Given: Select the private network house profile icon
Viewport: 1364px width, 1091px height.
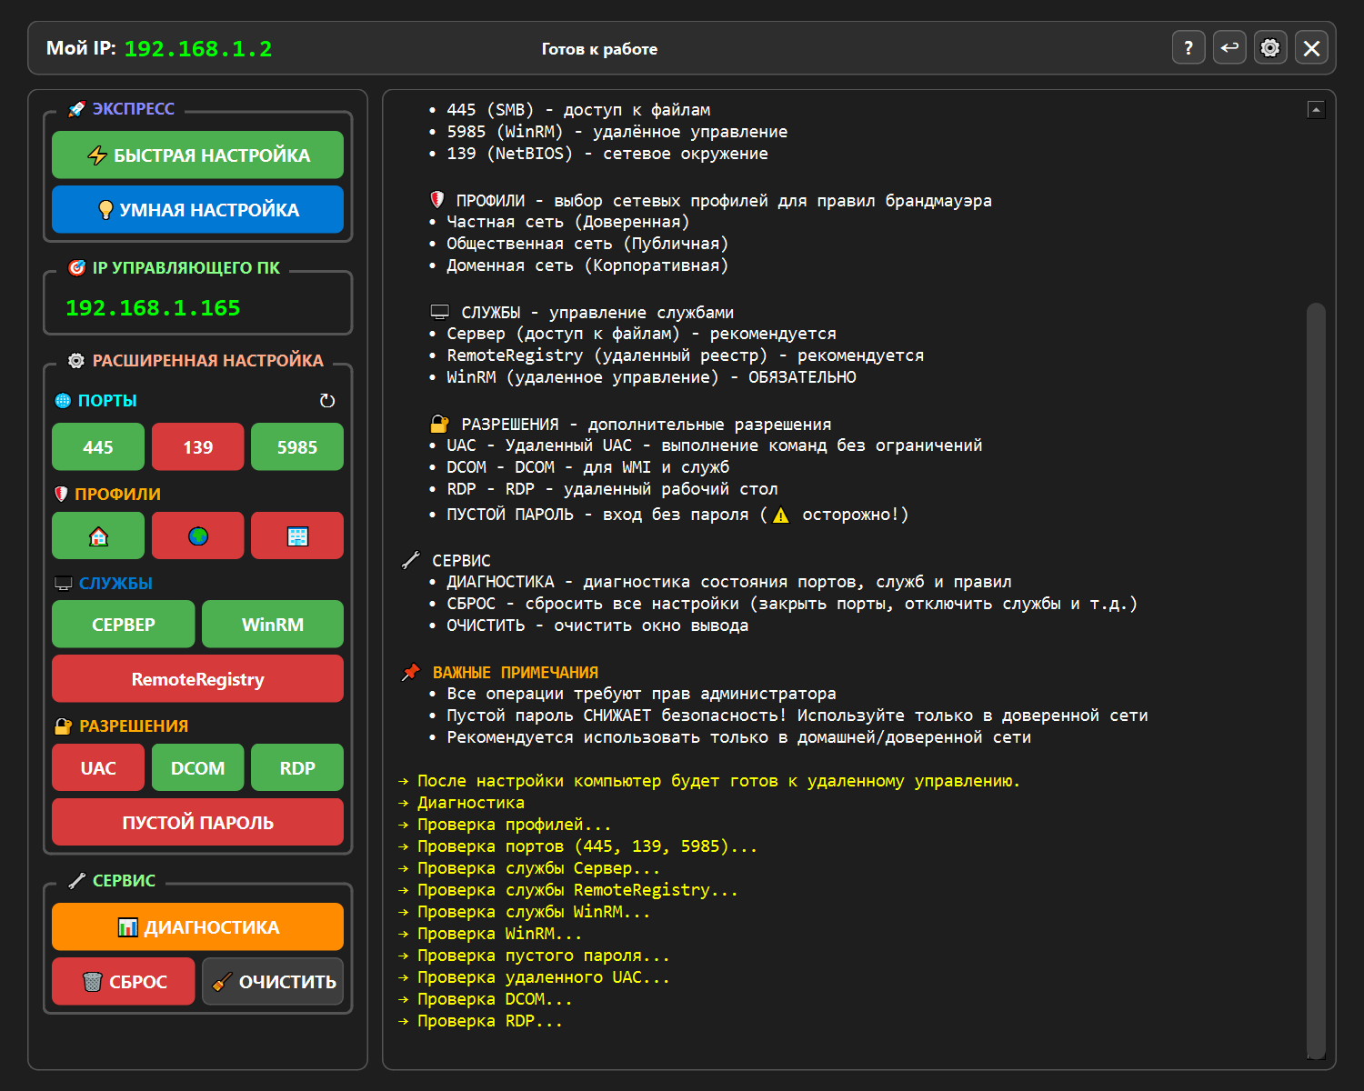Looking at the screenshot, I should pyautogui.click(x=98, y=535).
